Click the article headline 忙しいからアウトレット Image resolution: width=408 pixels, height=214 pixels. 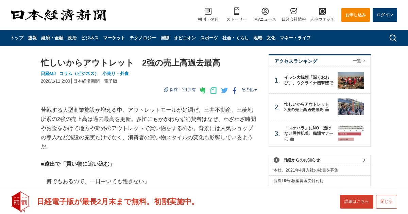[131, 63]
